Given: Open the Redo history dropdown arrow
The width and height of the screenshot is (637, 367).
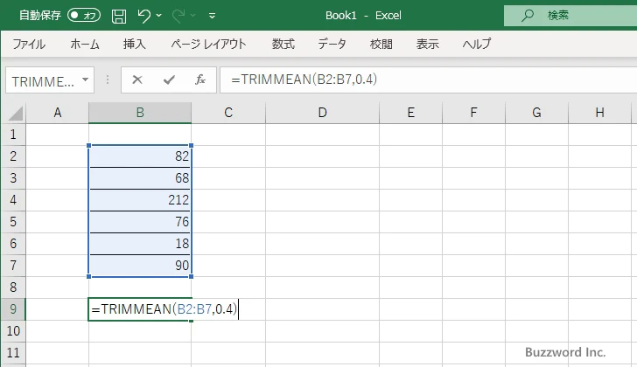Looking at the screenshot, I should pyautogui.click(x=193, y=16).
